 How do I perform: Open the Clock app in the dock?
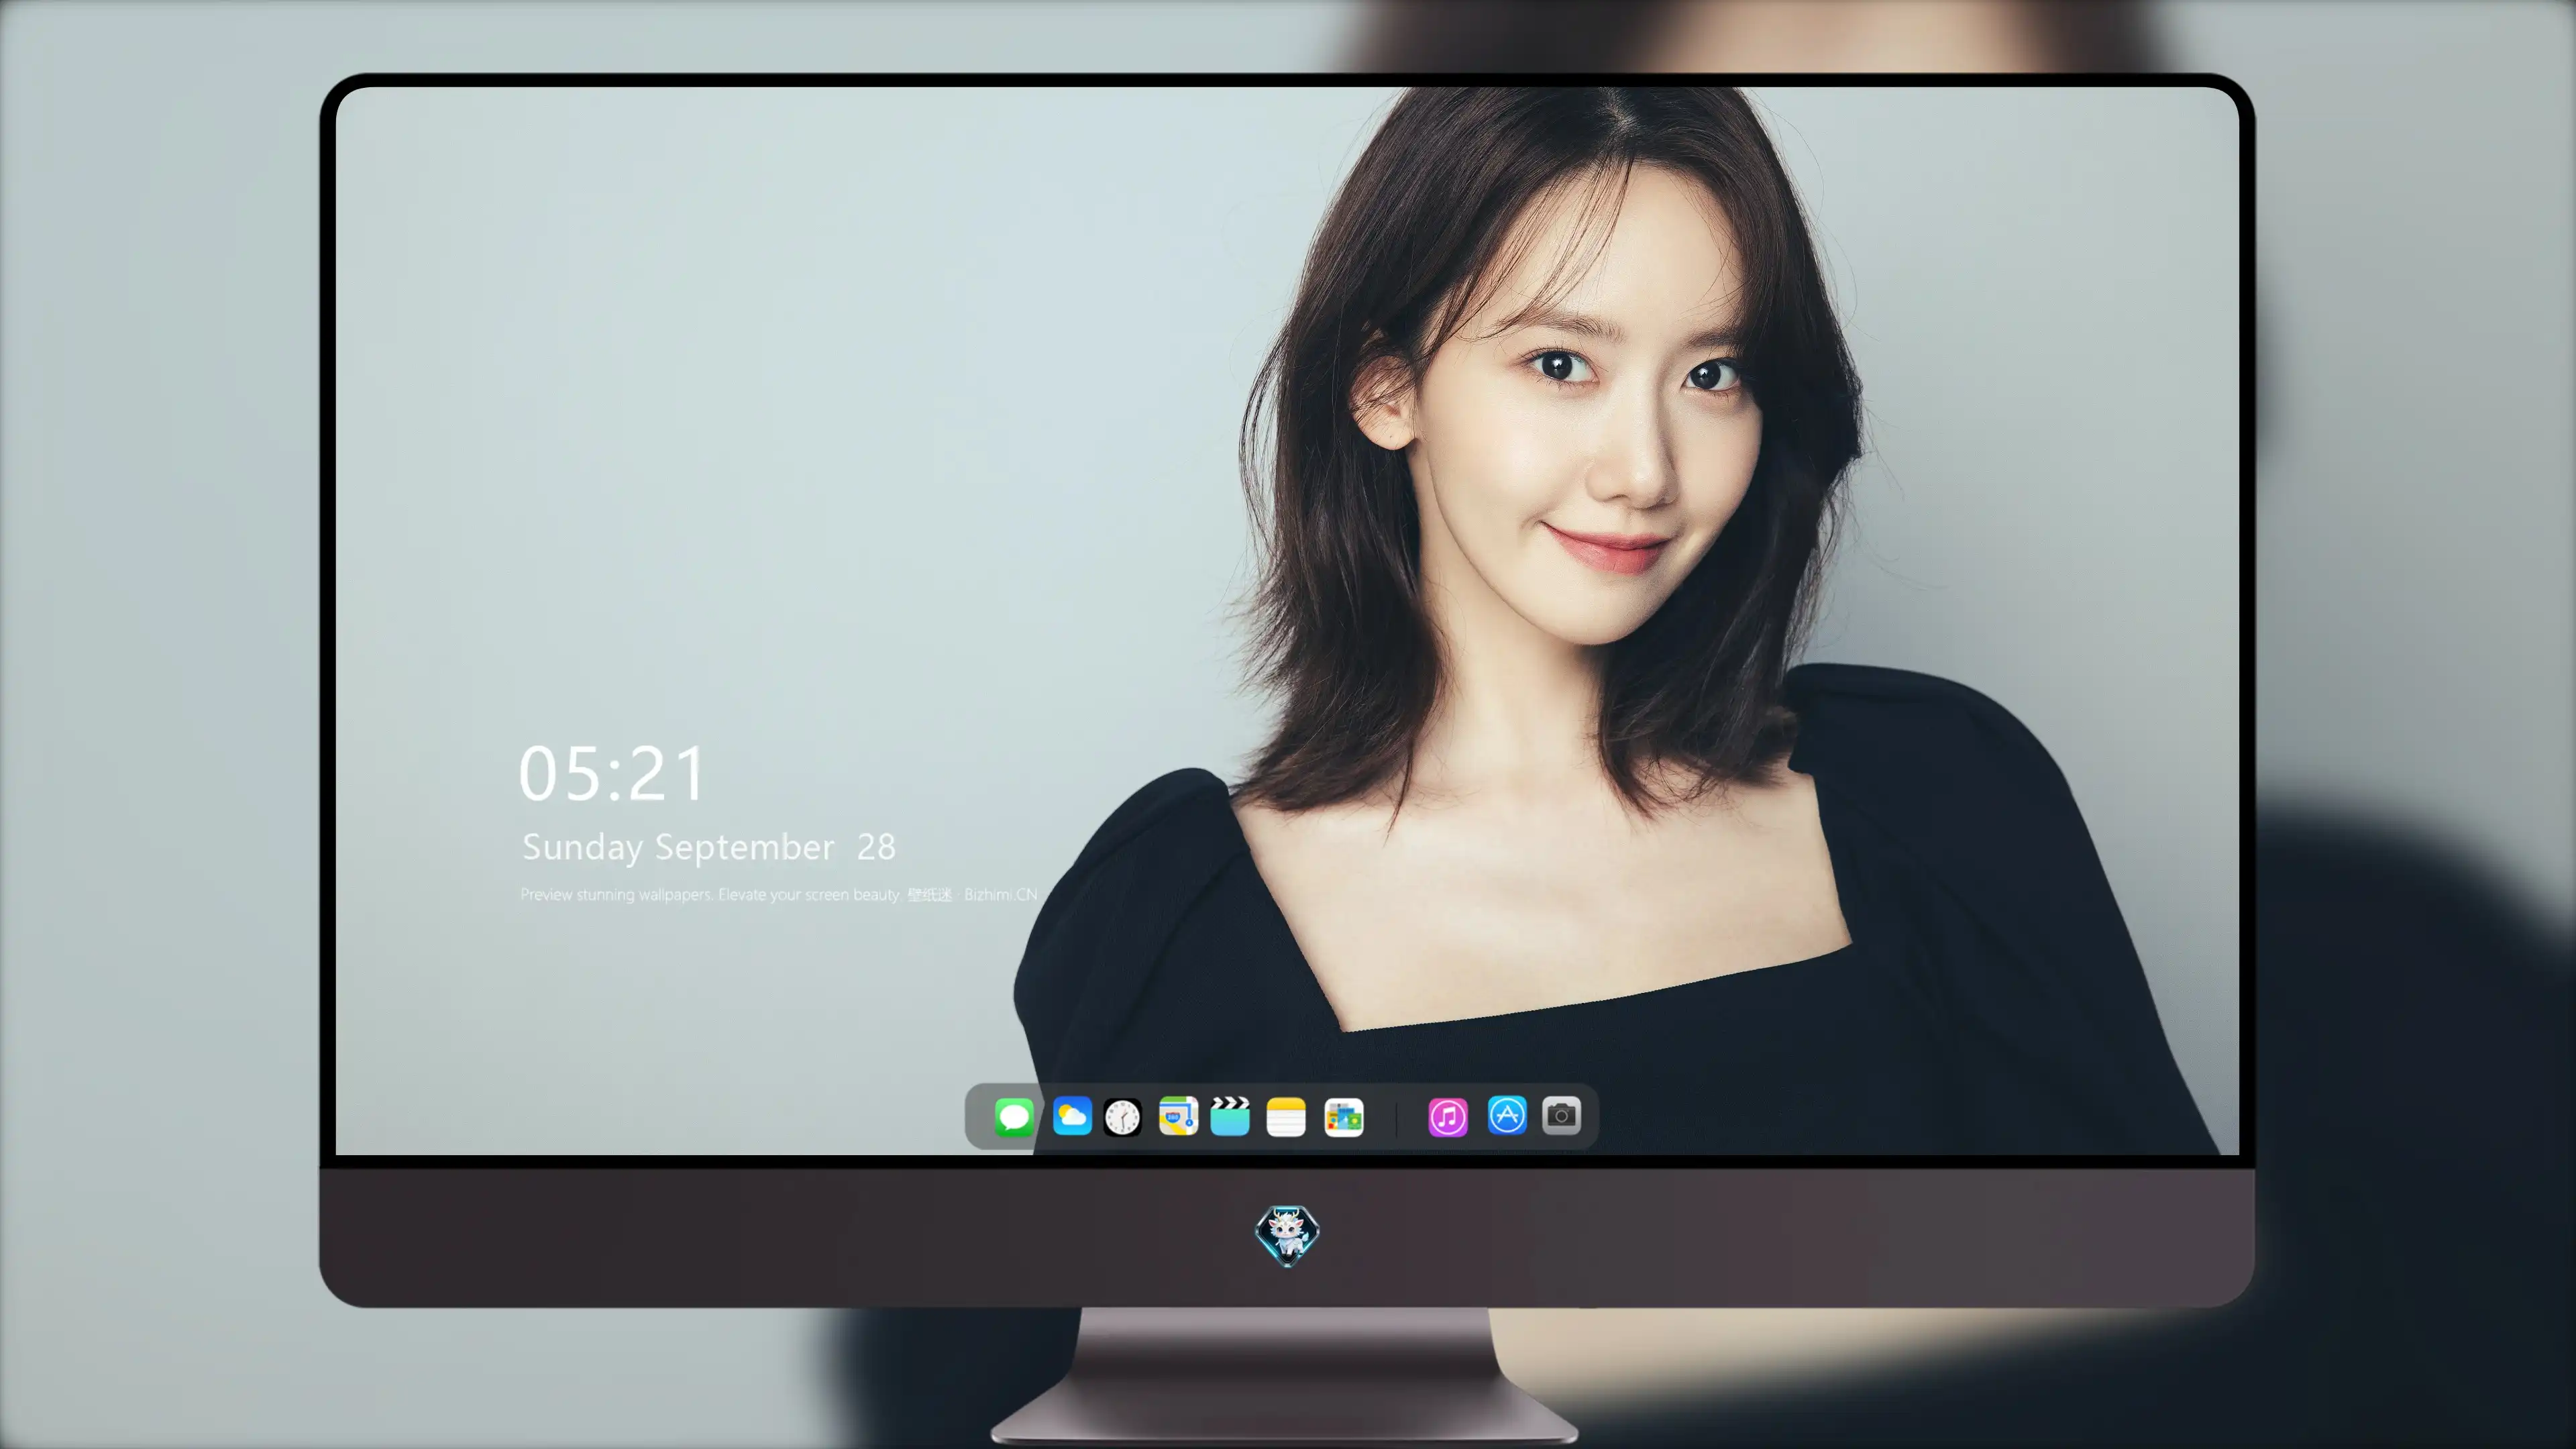(x=1122, y=1117)
